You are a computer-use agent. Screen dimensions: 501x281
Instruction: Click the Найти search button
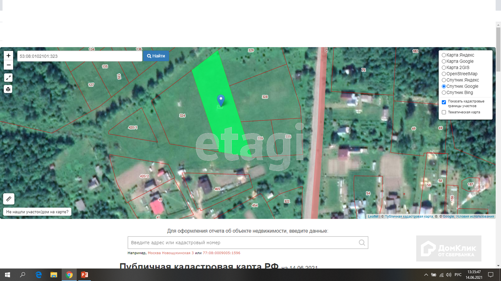coord(156,56)
